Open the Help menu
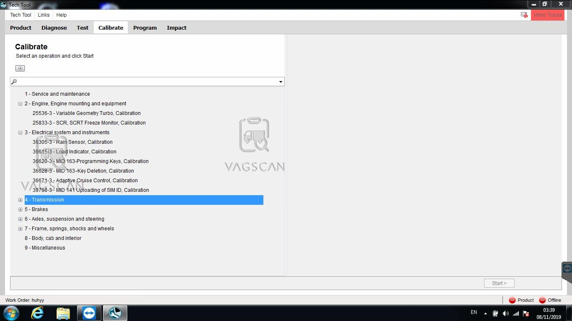Image resolution: width=572 pixels, height=321 pixels. point(62,15)
